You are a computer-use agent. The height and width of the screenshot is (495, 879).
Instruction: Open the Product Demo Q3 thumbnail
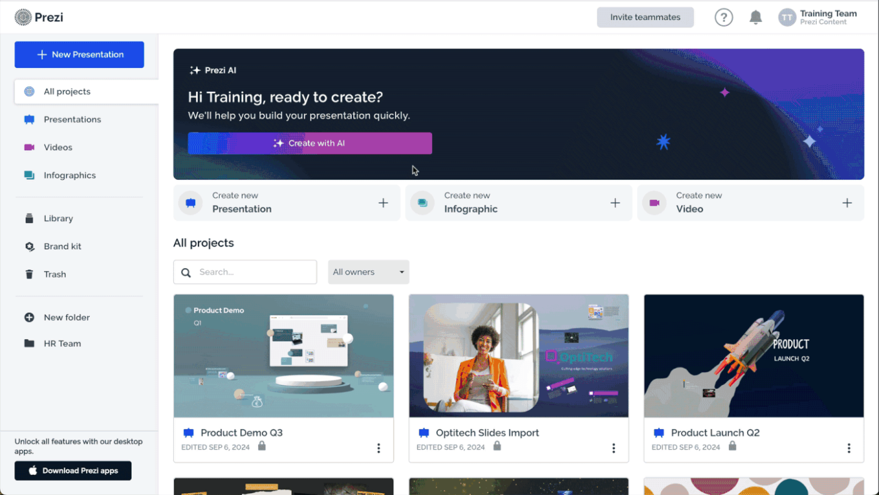(x=284, y=356)
